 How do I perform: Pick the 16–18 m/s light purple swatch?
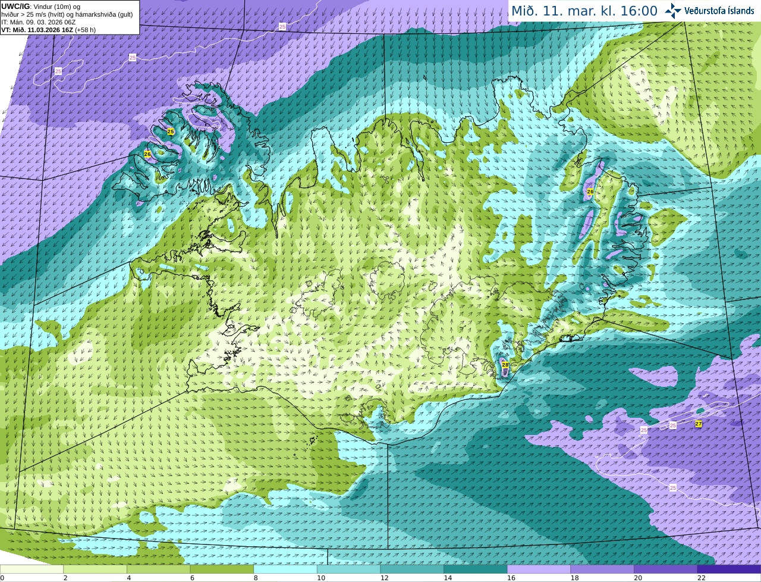click(539, 569)
